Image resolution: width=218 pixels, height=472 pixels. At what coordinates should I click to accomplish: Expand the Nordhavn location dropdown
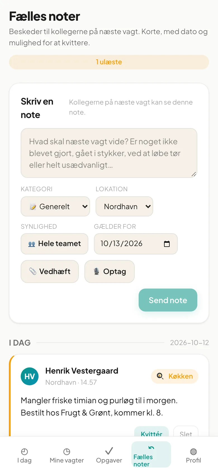(x=124, y=206)
